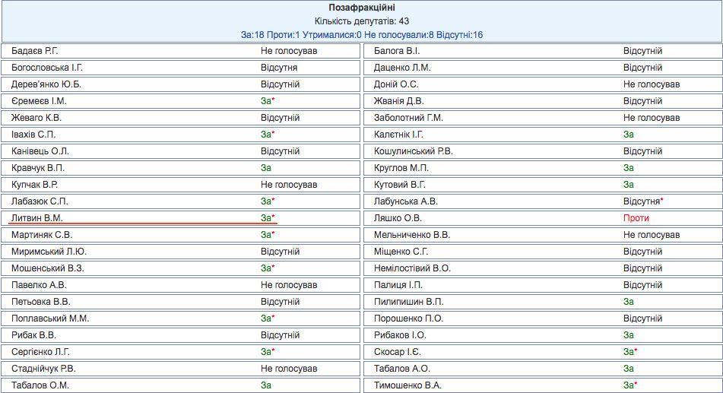Click deputy Кошулинський Р.В.
The image size is (723, 393).
(413, 151)
